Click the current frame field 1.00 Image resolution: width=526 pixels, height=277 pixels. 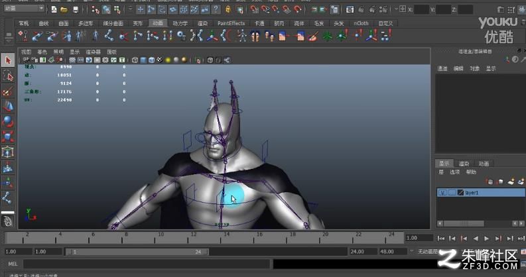419,238
